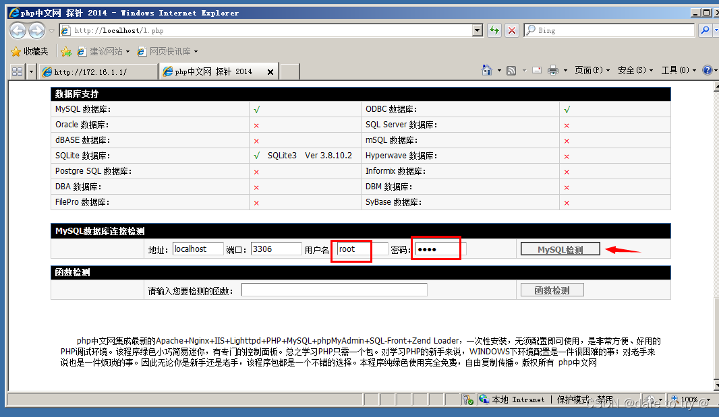This screenshot has width=719, height=417.
Task: Click the Internet Explorer title bar icon
Action: coord(13,12)
